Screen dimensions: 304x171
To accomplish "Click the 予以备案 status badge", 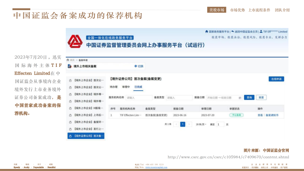I will [236, 115].
